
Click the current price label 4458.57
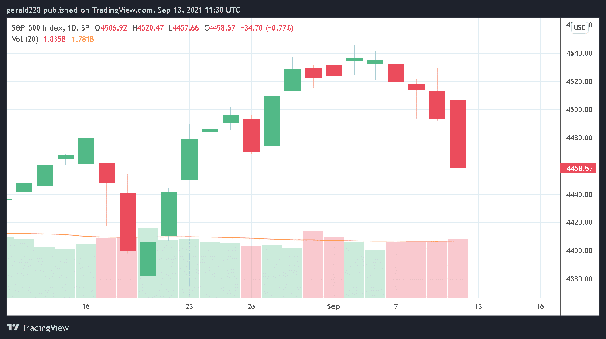pyautogui.click(x=579, y=168)
